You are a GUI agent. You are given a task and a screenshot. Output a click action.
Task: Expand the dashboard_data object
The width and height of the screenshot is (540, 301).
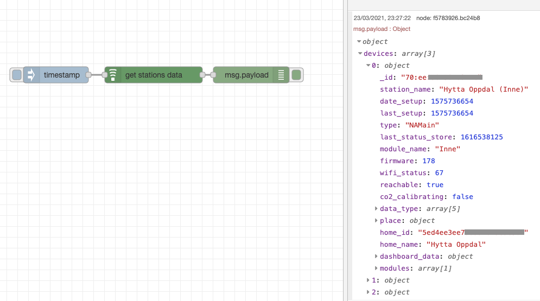(376, 257)
